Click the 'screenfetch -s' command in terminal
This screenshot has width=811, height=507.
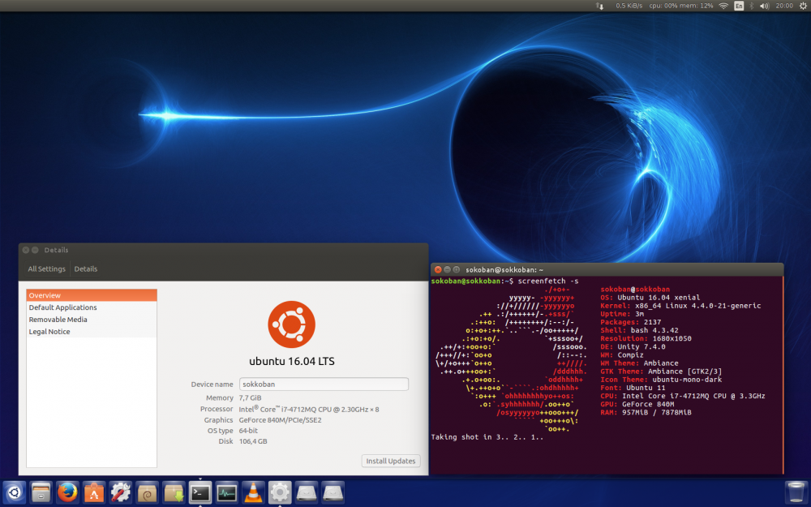(548, 281)
